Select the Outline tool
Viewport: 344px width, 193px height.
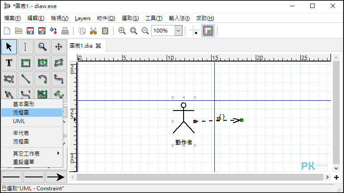(x=59, y=94)
